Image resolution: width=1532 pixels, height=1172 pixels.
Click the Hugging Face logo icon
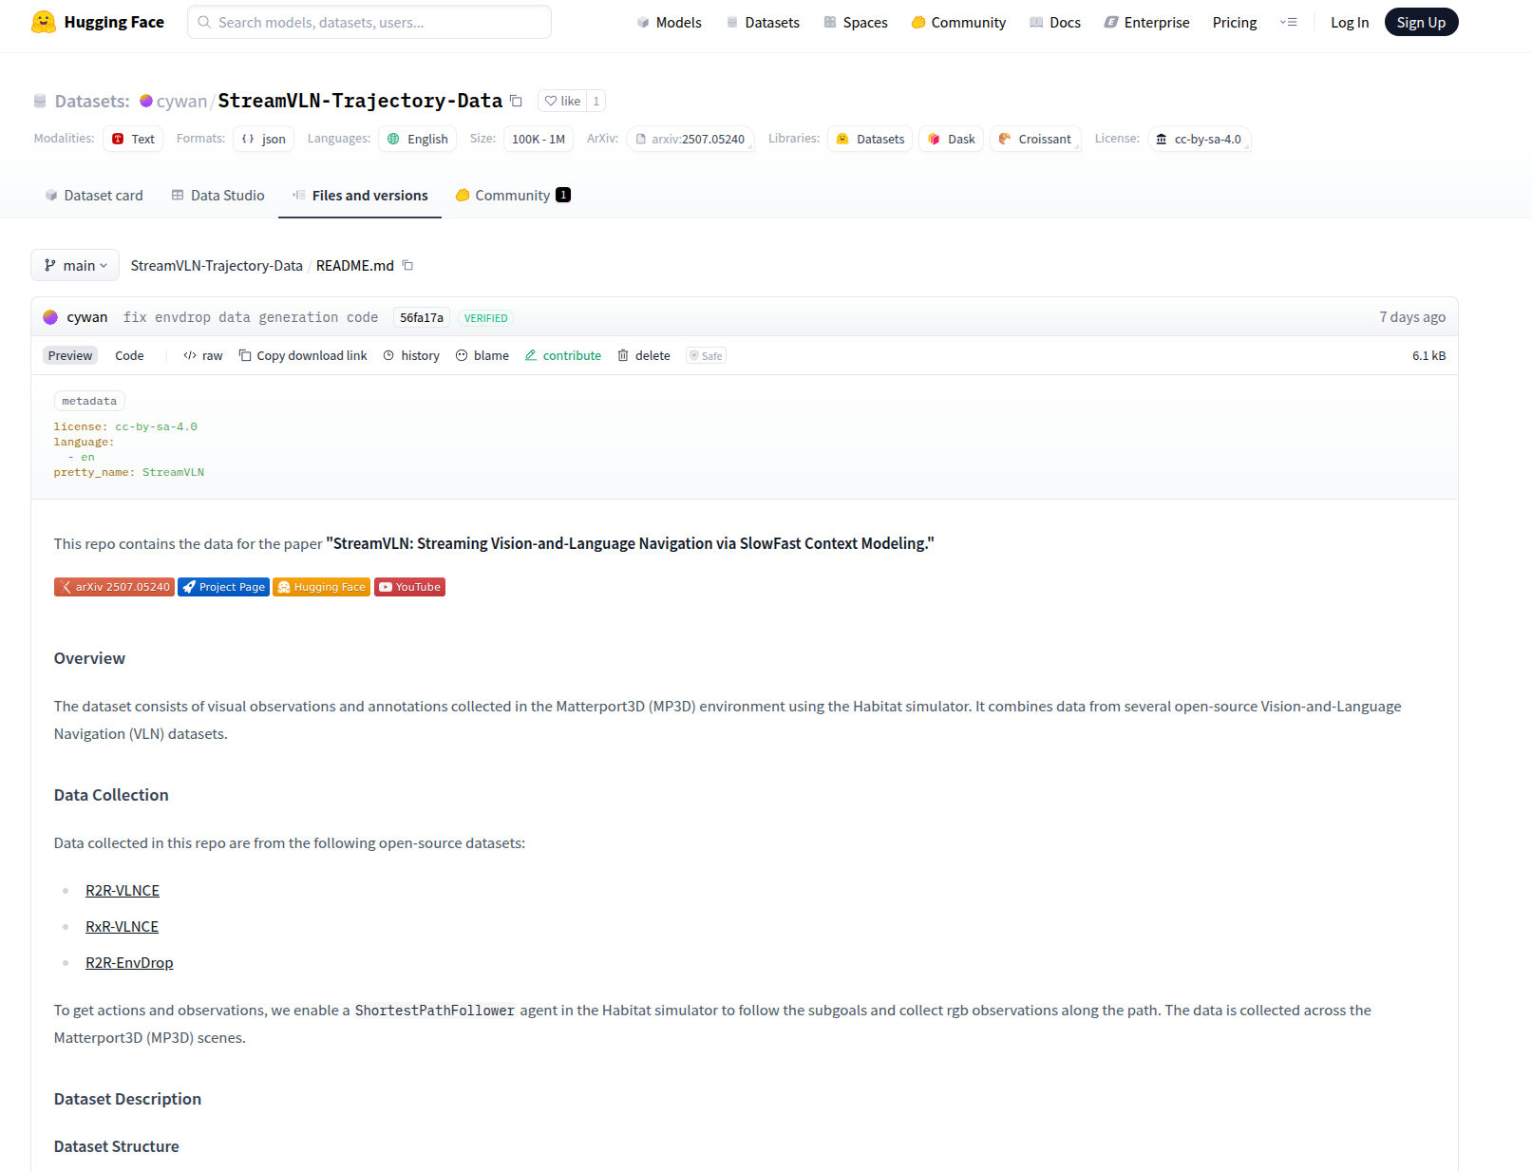point(44,22)
